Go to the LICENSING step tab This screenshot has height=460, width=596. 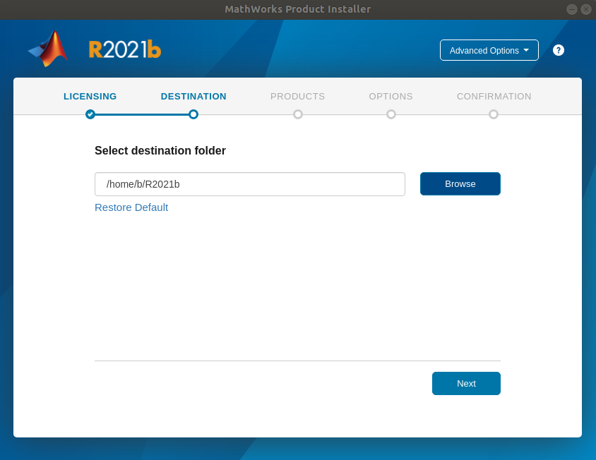[90, 97]
